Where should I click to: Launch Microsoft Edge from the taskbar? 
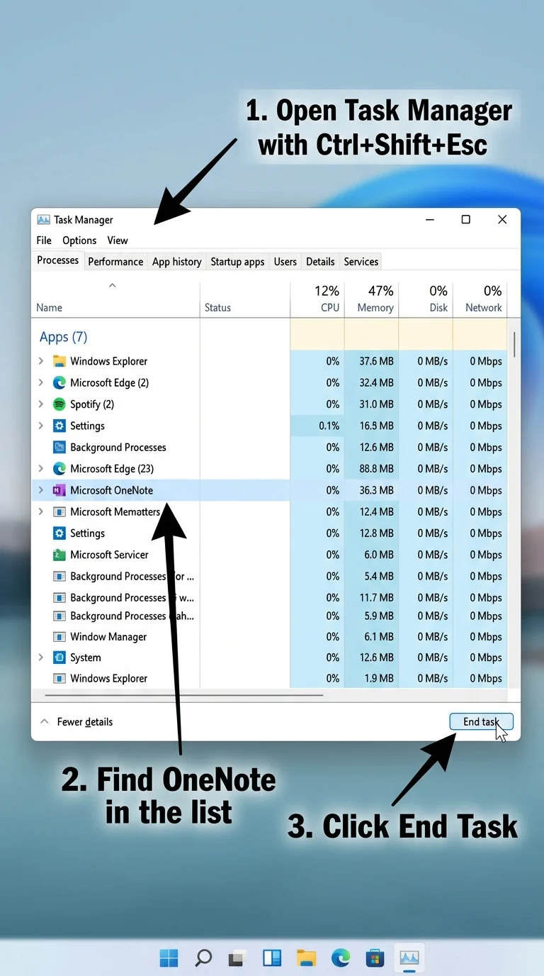click(341, 958)
